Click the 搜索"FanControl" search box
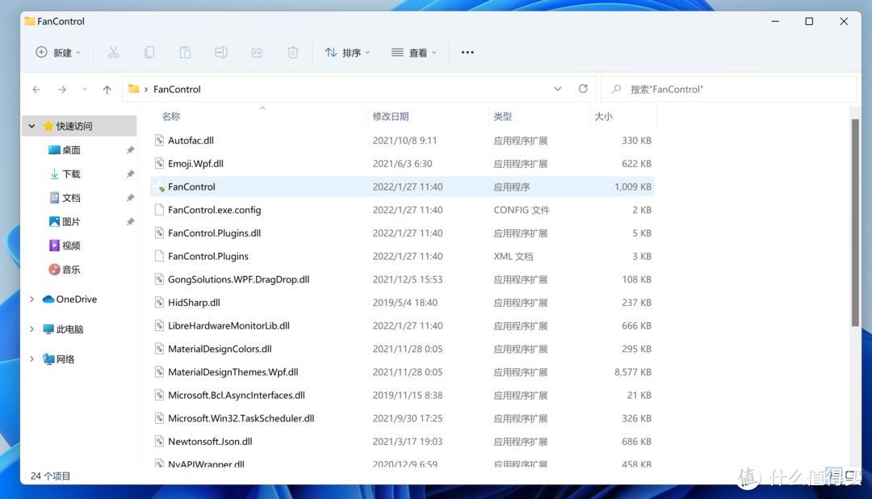872x499 pixels. tap(728, 89)
